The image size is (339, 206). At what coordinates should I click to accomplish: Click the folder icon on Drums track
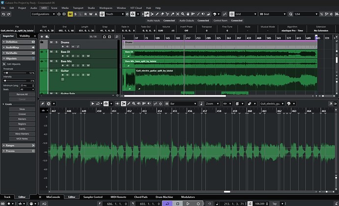click(42, 42)
